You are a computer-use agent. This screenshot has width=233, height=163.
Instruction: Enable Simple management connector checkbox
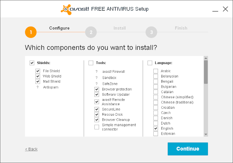point(96,127)
